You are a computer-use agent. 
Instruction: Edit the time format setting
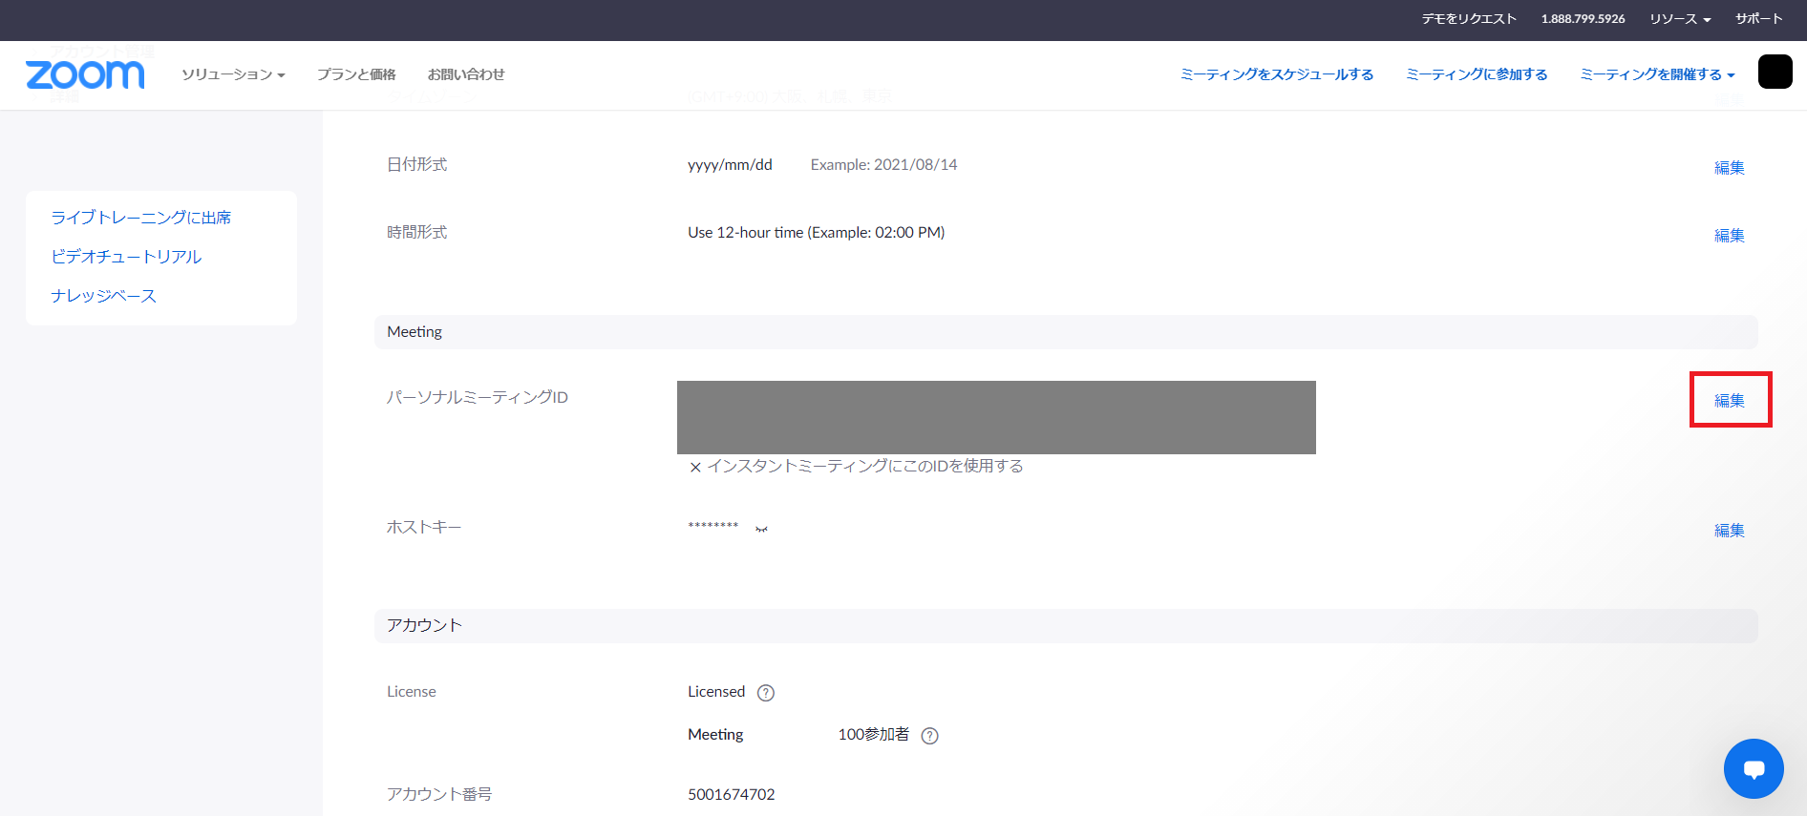click(x=1729, y=236)
